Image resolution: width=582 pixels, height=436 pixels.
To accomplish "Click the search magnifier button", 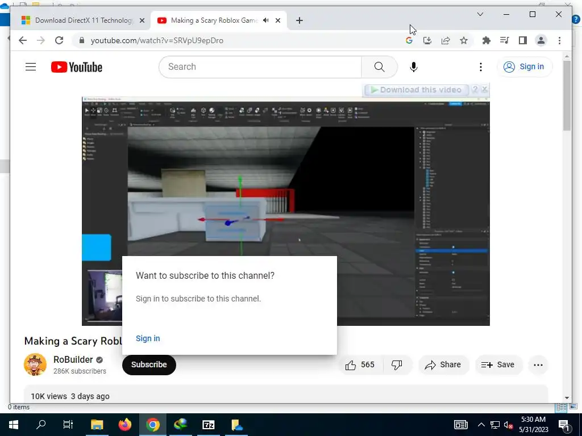I will (x=379, y=67).
